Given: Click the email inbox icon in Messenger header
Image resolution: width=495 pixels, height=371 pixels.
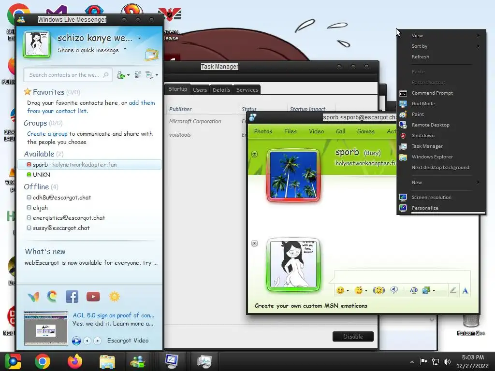Looking at the screenshot, I should click(x=151, y=55).
